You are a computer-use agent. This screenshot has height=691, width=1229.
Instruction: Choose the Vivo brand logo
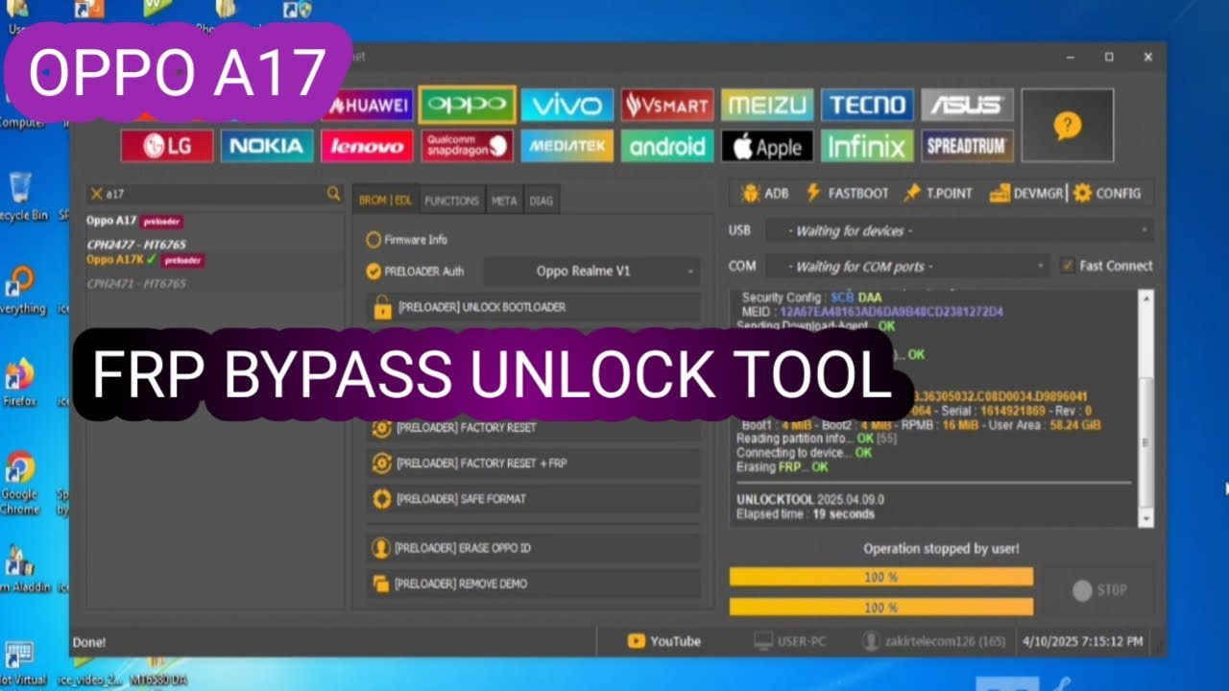(567, 105)
